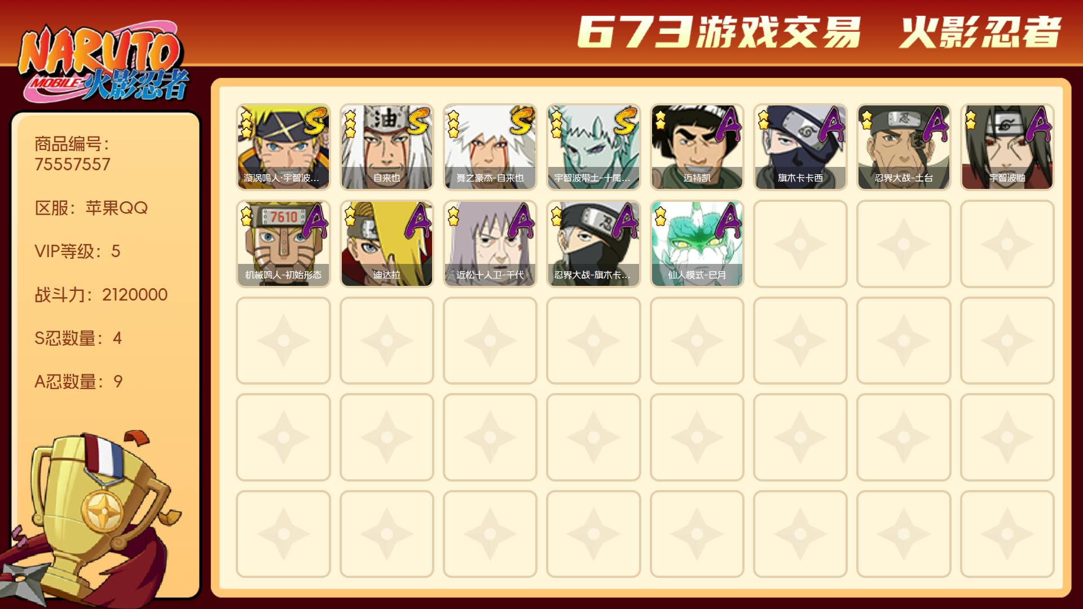
Task: Click the 战斗力 2120000 stat line
Action: [101, 294]
